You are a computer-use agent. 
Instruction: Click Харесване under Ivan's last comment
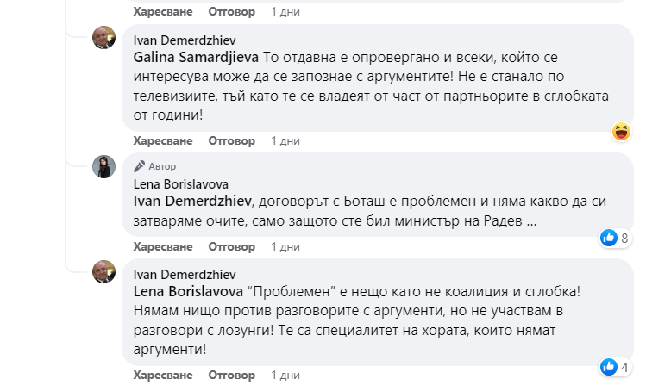163,376
